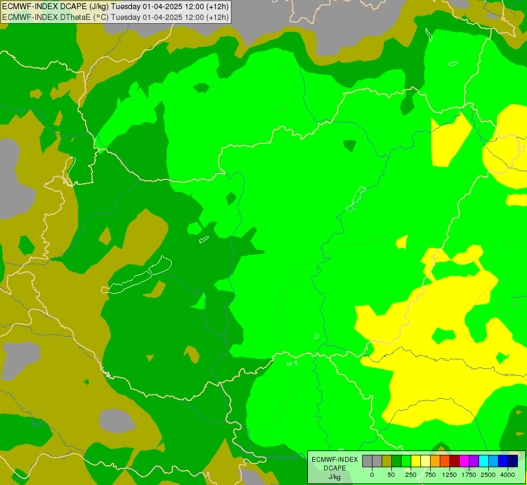This screenshot has width=527, height=485.
Task: Click the ECMWF-INDEX DCAPE header line
Action: tap(115, 6)
